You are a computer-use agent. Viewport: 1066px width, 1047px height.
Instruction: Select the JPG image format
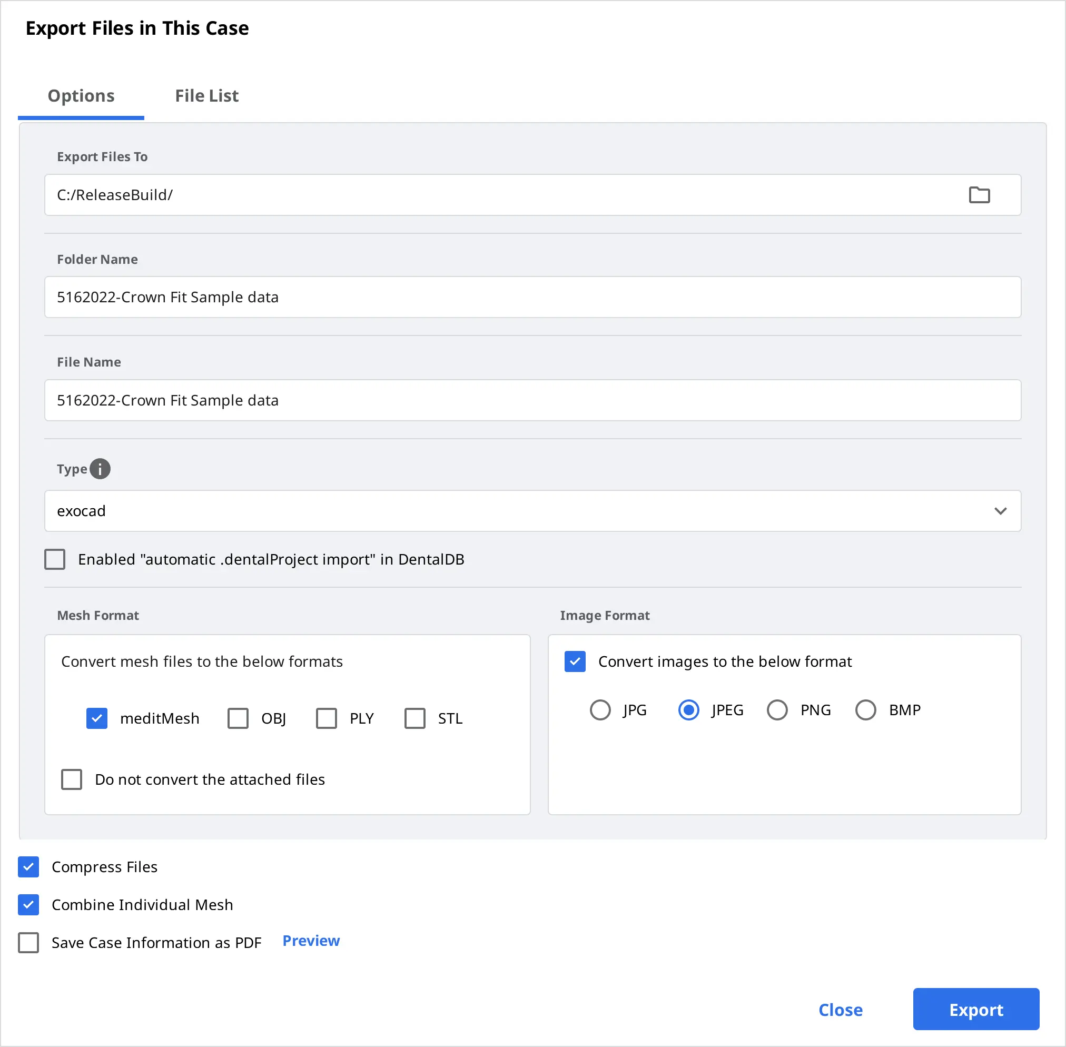(600, 710)
